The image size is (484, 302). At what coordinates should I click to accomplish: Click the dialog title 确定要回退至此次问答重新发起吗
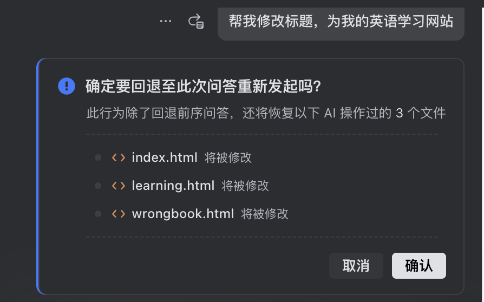point(204,86)
